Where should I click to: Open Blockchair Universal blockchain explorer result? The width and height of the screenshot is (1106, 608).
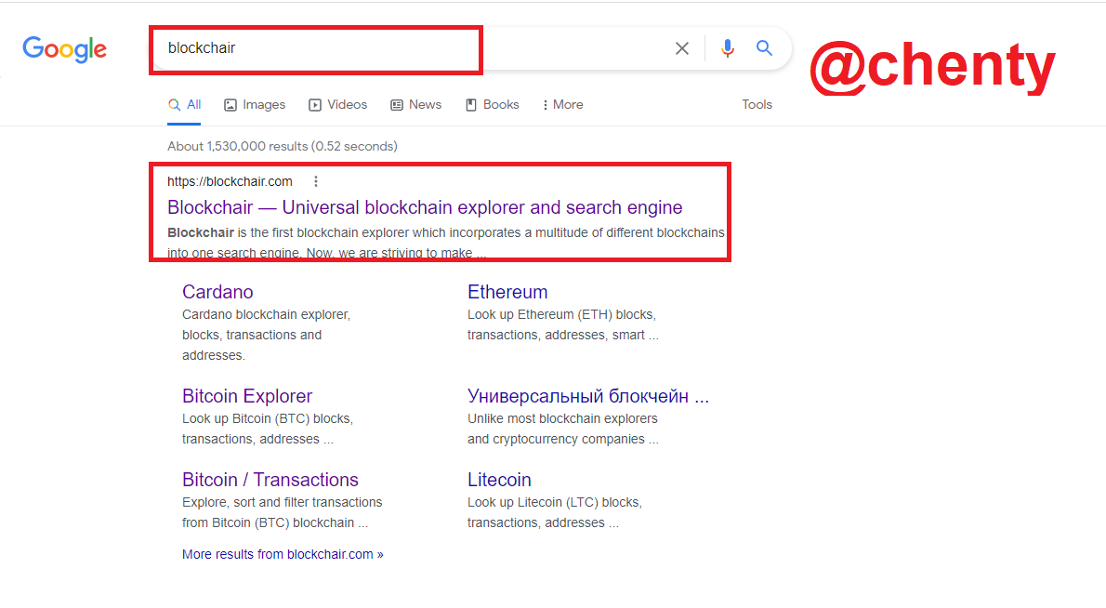pos(425,207)
